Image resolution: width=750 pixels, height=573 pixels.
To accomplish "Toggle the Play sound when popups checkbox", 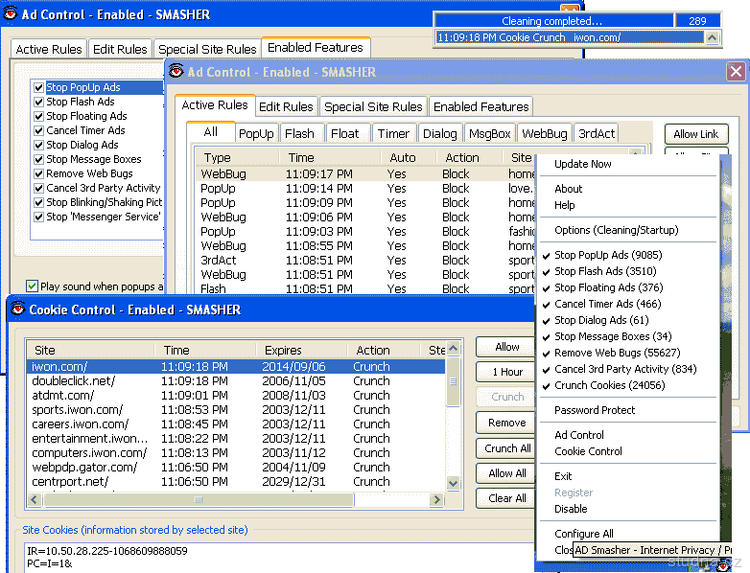I will point(33,286).
